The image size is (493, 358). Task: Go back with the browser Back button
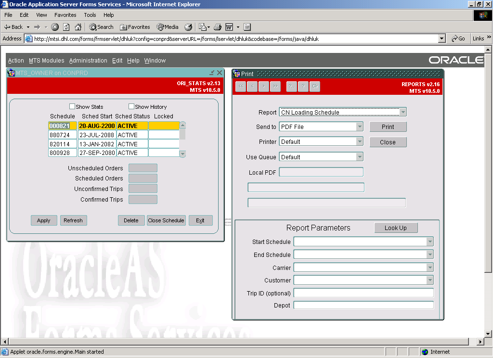click(13, 27)
